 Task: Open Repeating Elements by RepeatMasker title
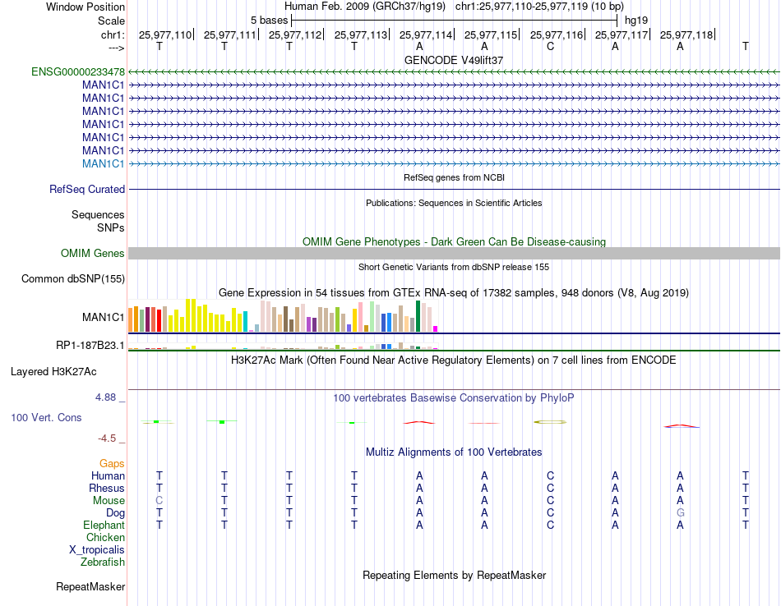point(454,576)
